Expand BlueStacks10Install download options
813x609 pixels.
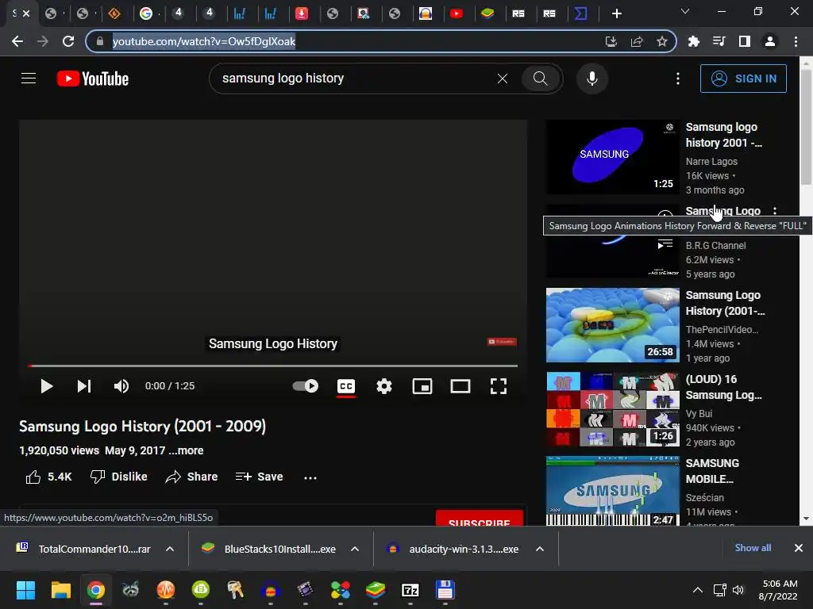click(355, 549)
